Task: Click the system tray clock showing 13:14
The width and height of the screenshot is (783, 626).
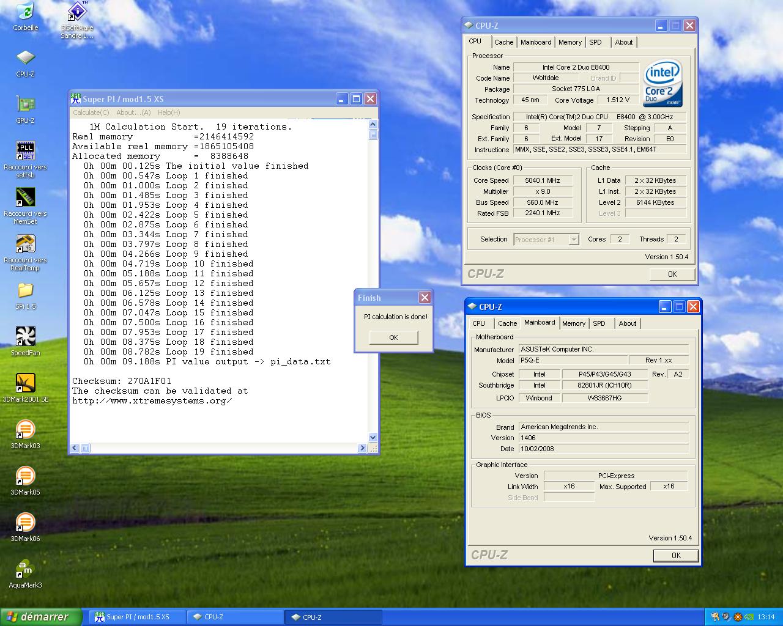Action: (x=766, y=617)
